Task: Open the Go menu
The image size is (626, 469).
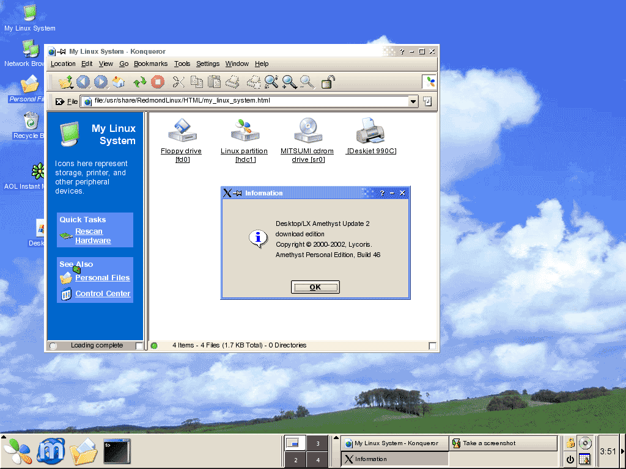Action: click(123, 64)
